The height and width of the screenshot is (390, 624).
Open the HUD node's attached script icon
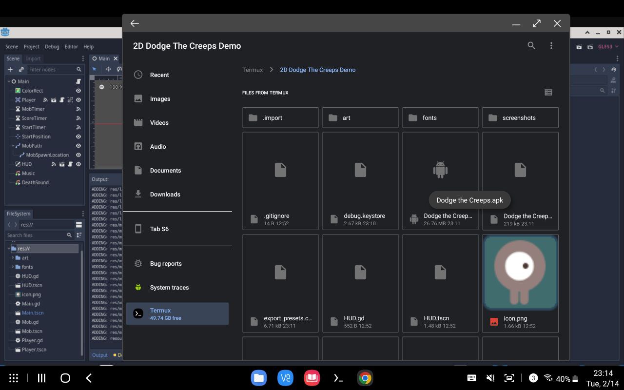coord(70,164)
